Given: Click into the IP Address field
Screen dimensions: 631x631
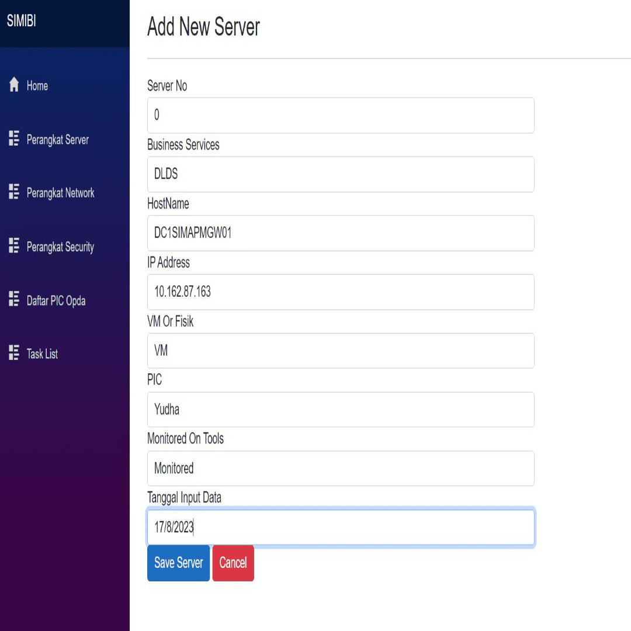Looking at the screenshot, I should coord(341,292).
